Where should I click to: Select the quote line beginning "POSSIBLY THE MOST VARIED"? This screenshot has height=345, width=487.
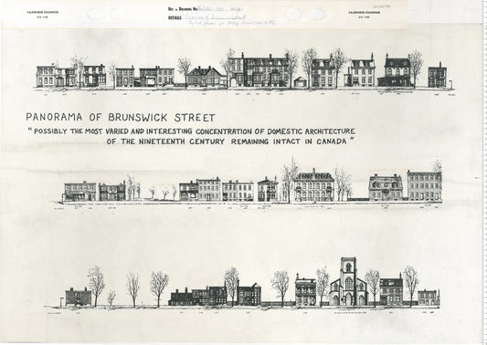(x=192, y=131)
